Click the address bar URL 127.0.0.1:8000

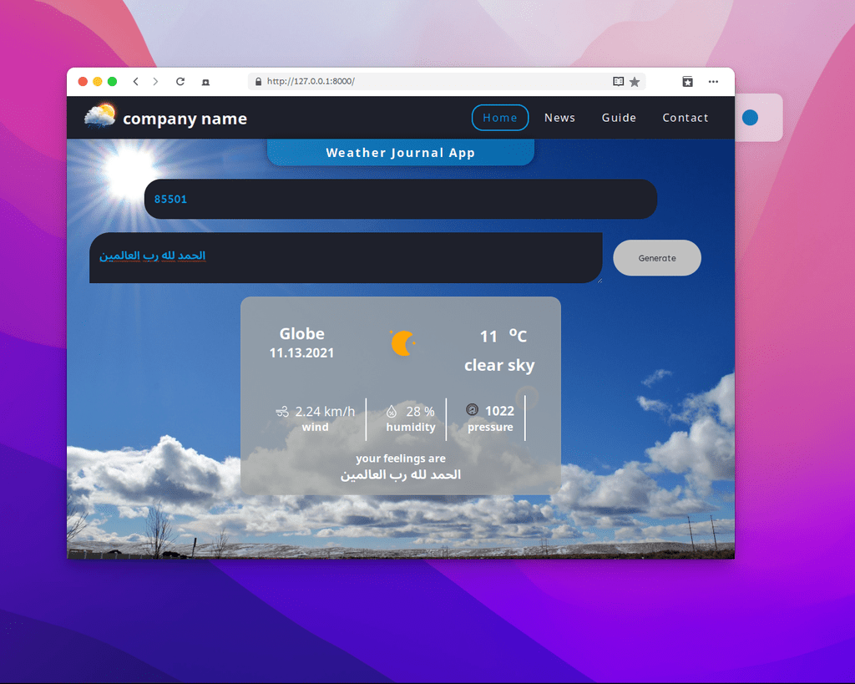(311, 81)
